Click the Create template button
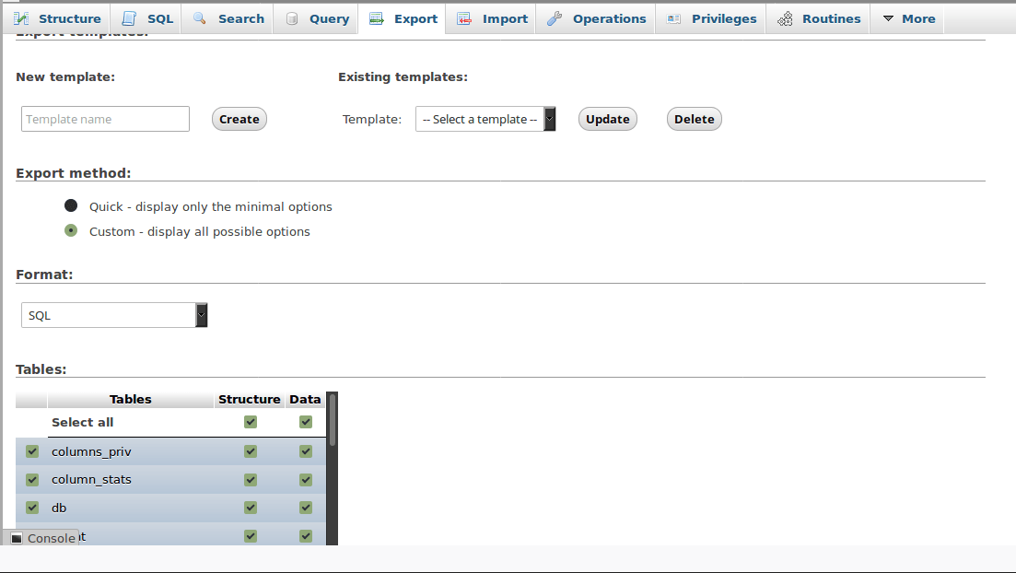This screenshot has height=573, width=1016. (239, 119)
